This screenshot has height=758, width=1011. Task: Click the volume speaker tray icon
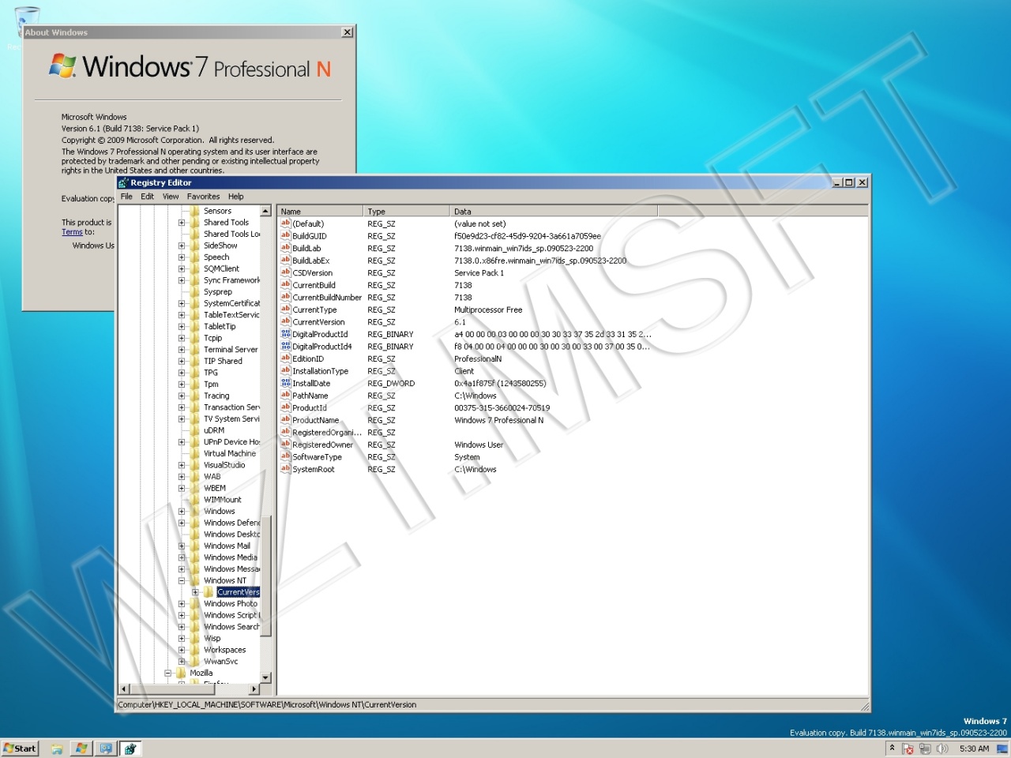click(941, 749)
